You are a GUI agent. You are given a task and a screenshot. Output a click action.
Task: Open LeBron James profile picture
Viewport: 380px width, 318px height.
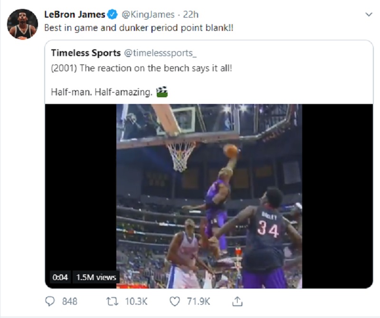(x=22, y=24)
